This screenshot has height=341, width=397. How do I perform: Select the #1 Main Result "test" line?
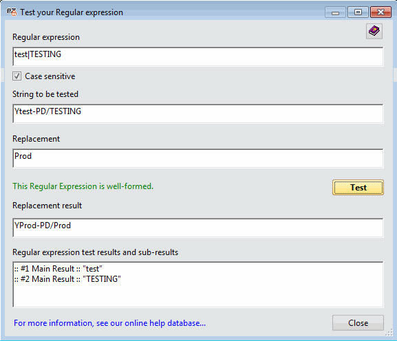pyautogui.click(x=58, y=269)
